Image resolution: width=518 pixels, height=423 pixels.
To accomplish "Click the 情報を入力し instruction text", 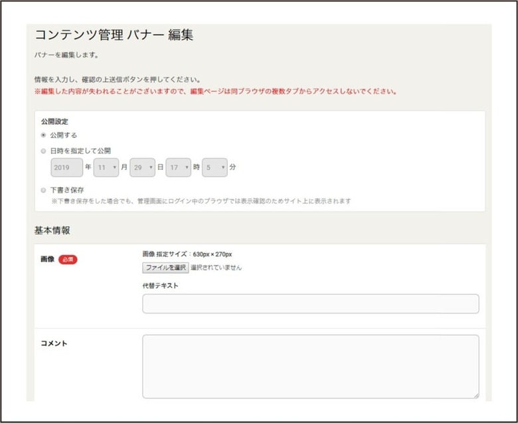I will click(x=118, y=80).
